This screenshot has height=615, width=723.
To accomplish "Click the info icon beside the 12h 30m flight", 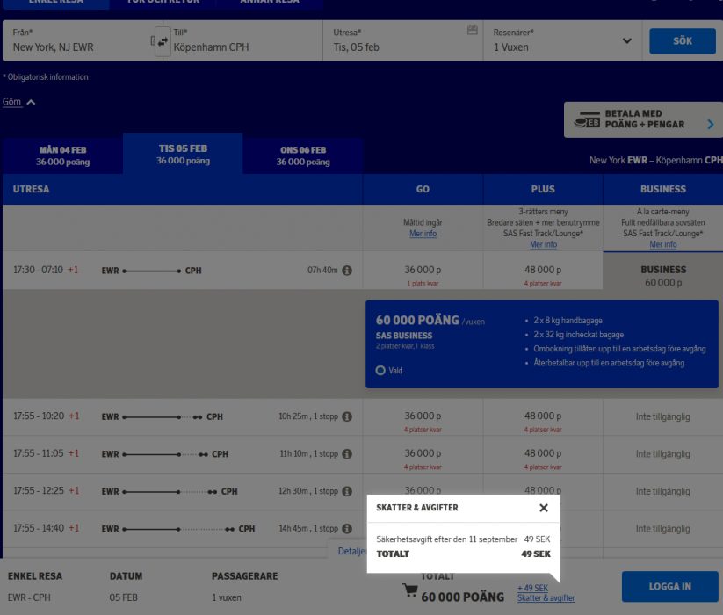I will point(347,491).
